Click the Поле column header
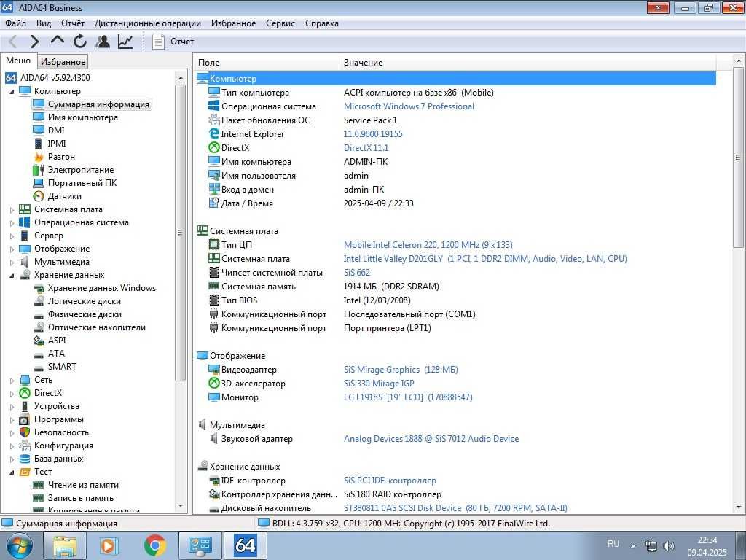 pyautogui.click(x=267, y=63)
